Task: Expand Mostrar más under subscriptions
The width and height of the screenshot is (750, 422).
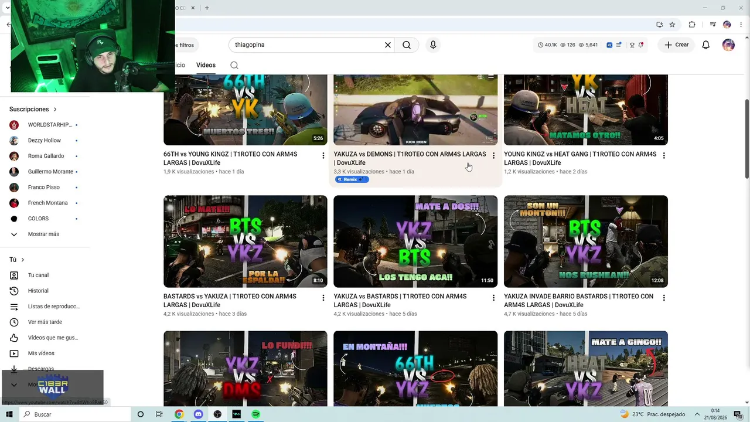Action: tap(45, 234)
